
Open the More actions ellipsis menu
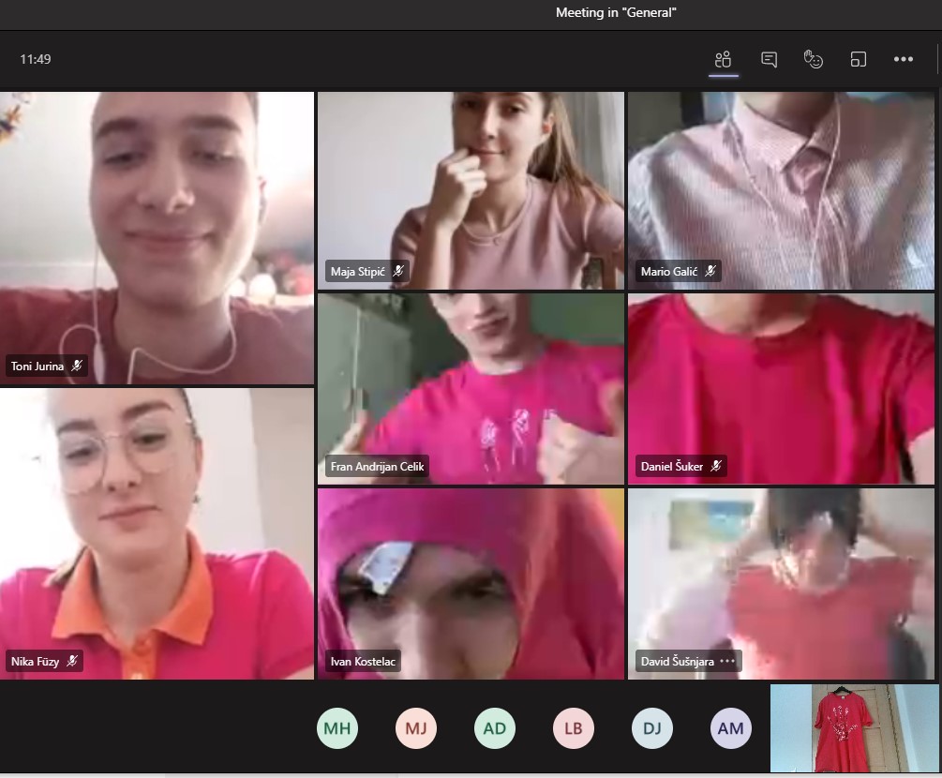[x=903, y=60]
